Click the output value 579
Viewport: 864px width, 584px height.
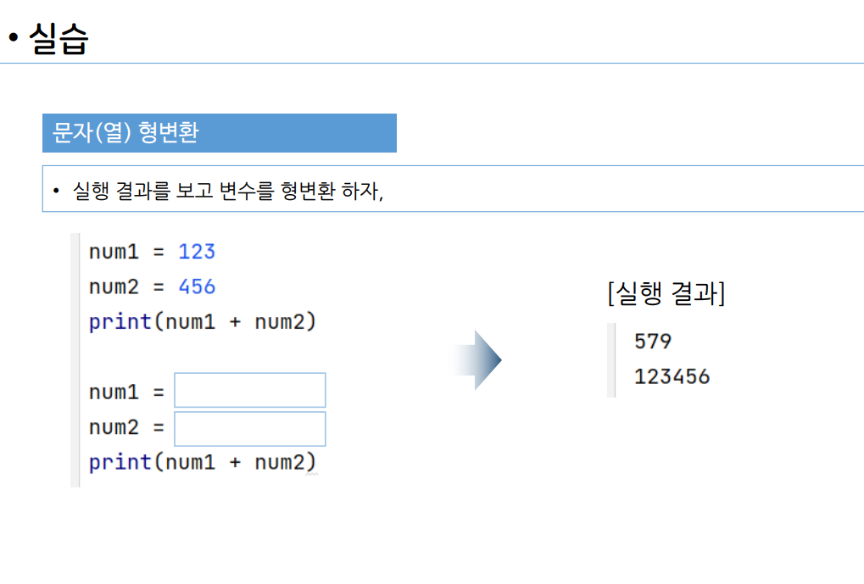pyautogui.click(x=653, y=342)
